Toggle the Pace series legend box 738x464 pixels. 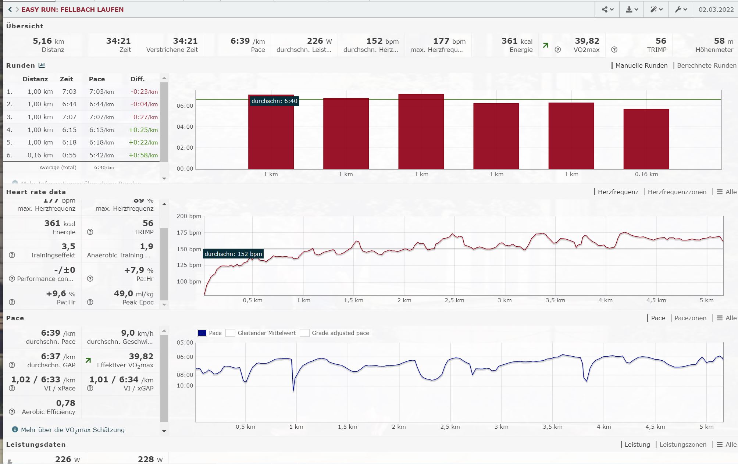[x=202, y=333]
